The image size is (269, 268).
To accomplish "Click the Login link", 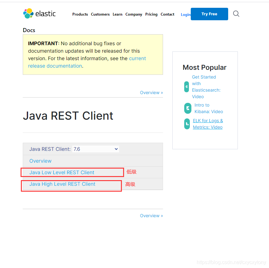I will pyautogui.click(x=186, y=15).
